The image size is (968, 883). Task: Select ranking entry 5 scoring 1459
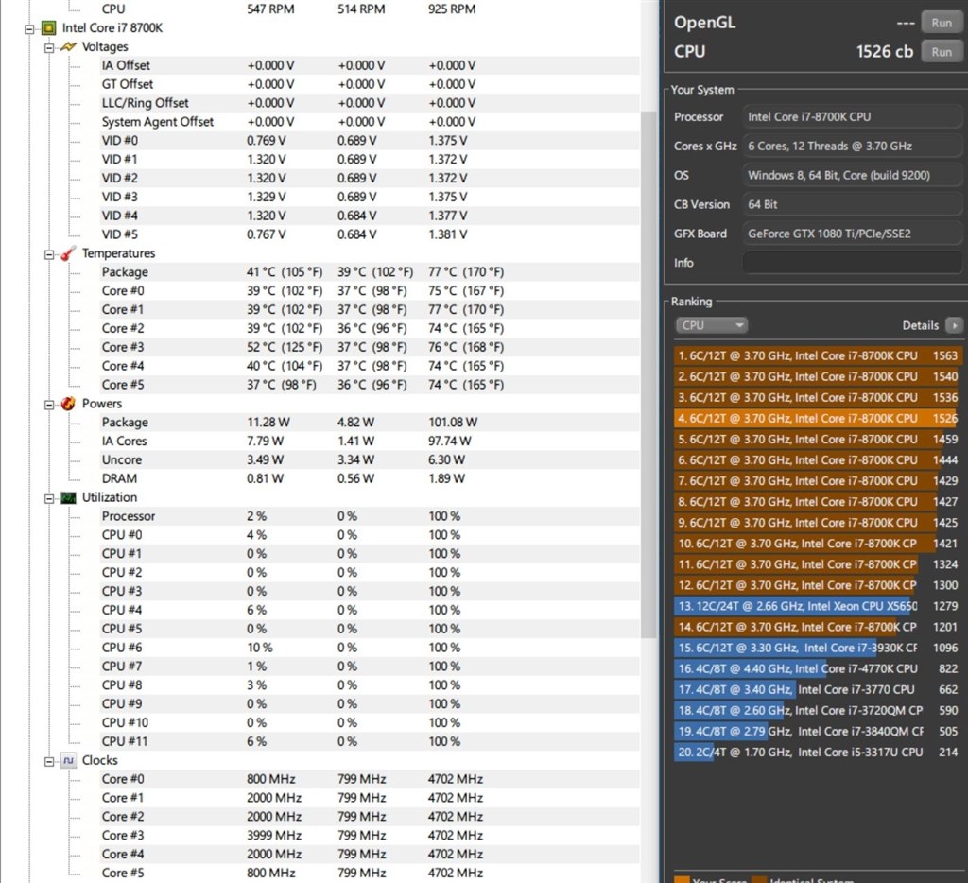click(x=817, y=439)
